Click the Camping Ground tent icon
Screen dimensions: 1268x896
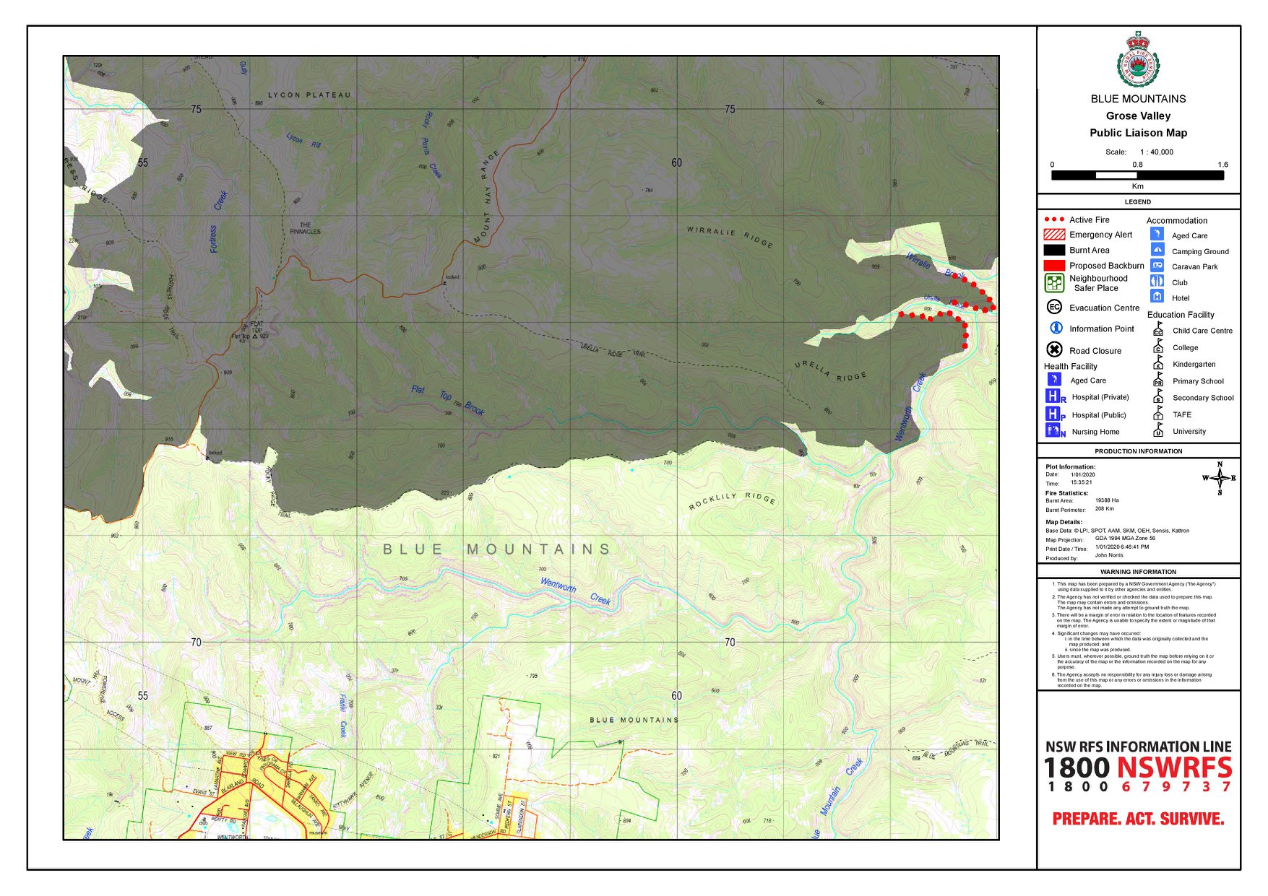click(x=1157, y=250)
